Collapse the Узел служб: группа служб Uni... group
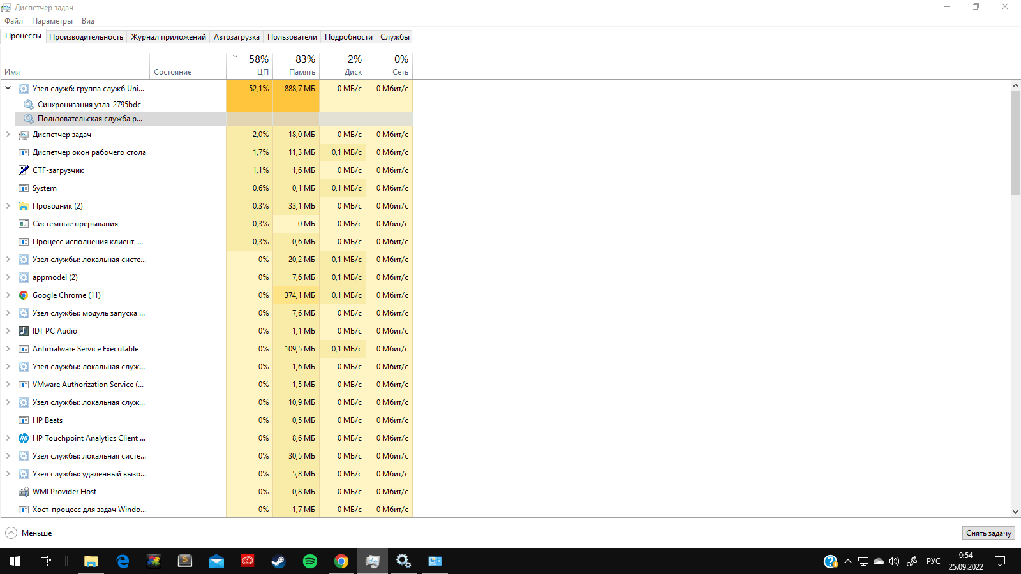Screen dimensions: 1021x574 tap(8, 88)
